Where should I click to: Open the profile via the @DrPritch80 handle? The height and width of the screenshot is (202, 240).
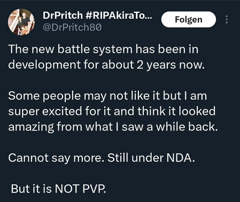(x=72, y=27)
